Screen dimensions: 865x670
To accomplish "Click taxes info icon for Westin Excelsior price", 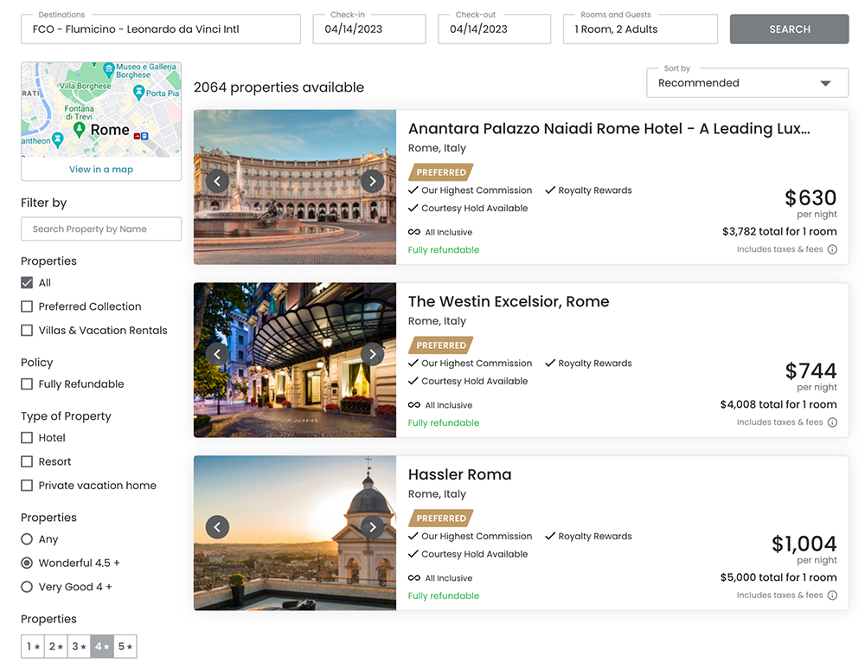I will pyautogui.click(x=832, y=422).
